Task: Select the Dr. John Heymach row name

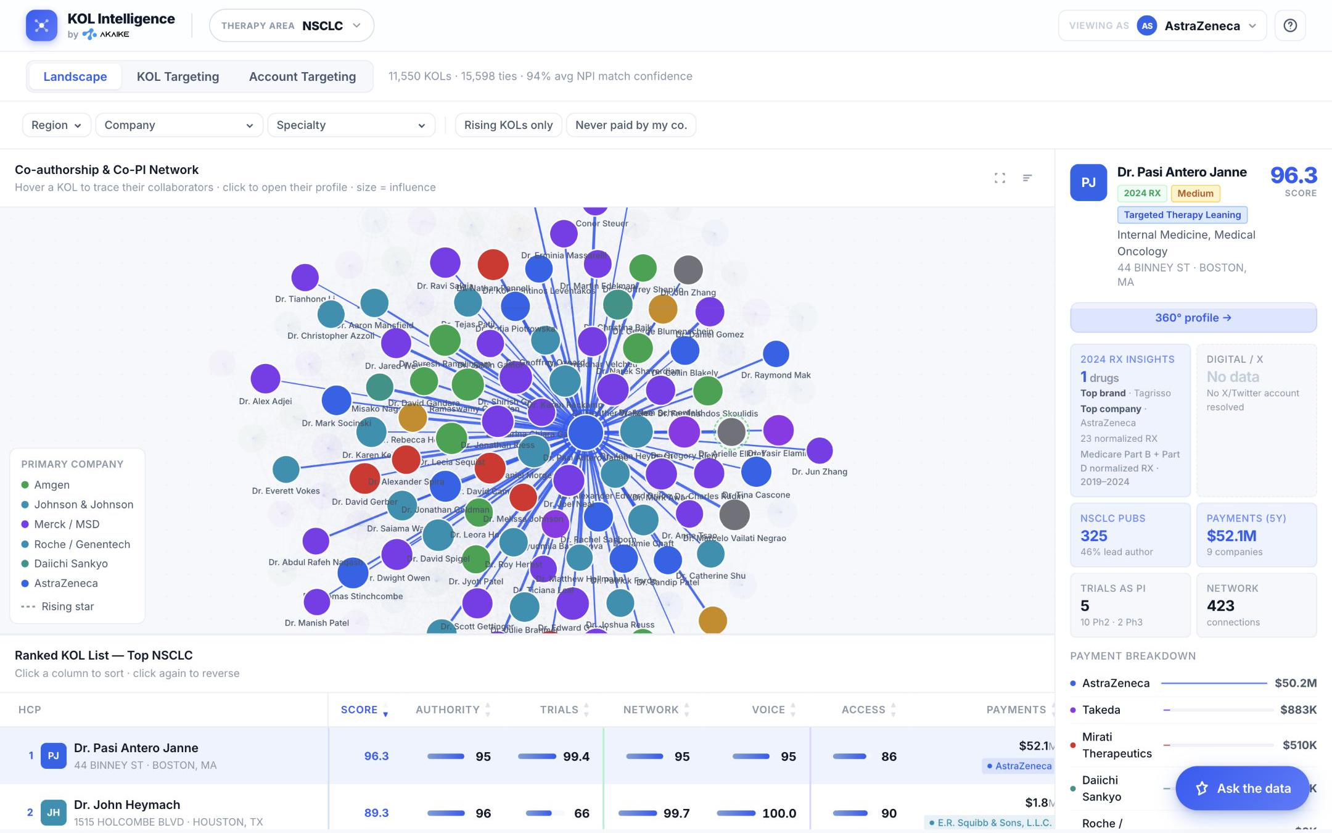Action: pos(127,805)
